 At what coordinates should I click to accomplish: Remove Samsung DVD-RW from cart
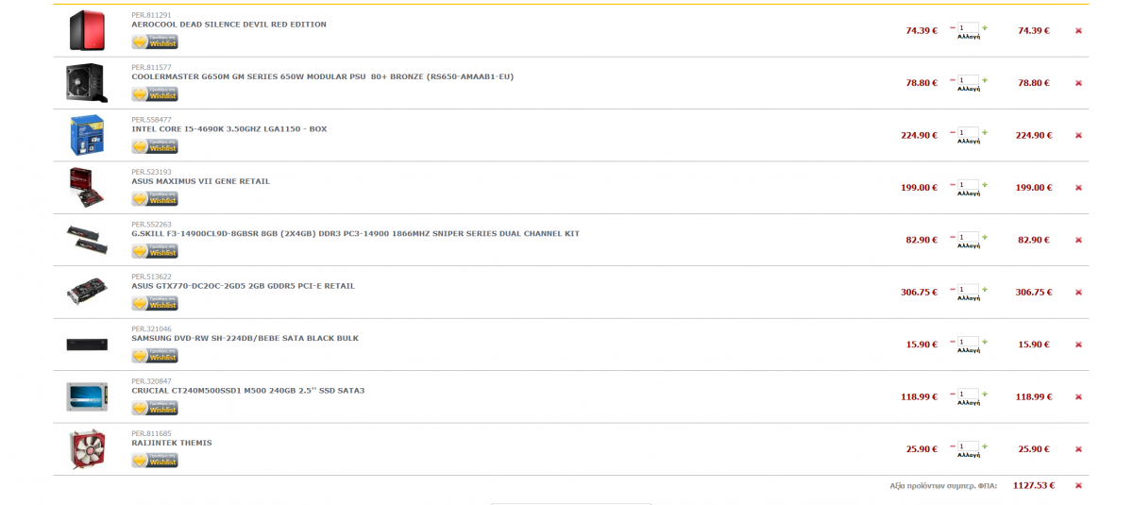click(1078, 345)
